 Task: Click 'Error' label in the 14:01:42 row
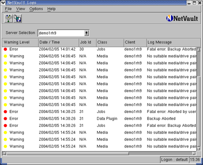click(x=14, y=49)
